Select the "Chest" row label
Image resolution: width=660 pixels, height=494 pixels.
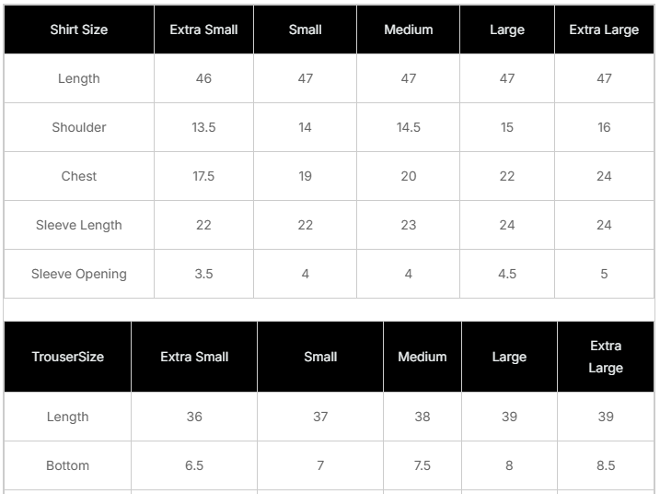[79, 176]
